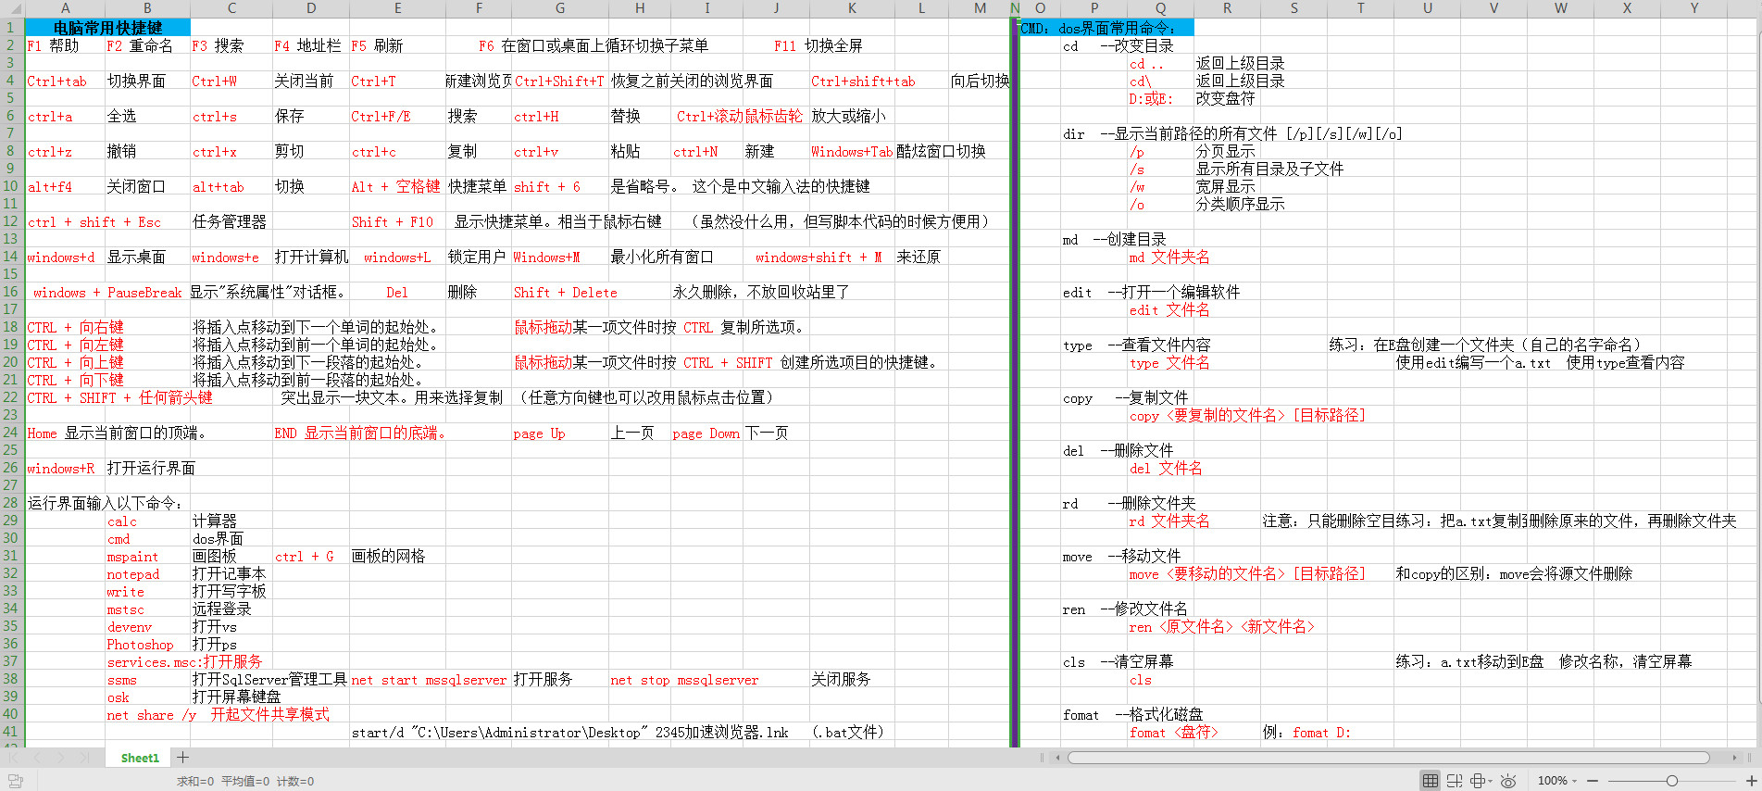This screenshot has height=791, width=1762.
Task: Select column A header
Action: pos(65,8)
